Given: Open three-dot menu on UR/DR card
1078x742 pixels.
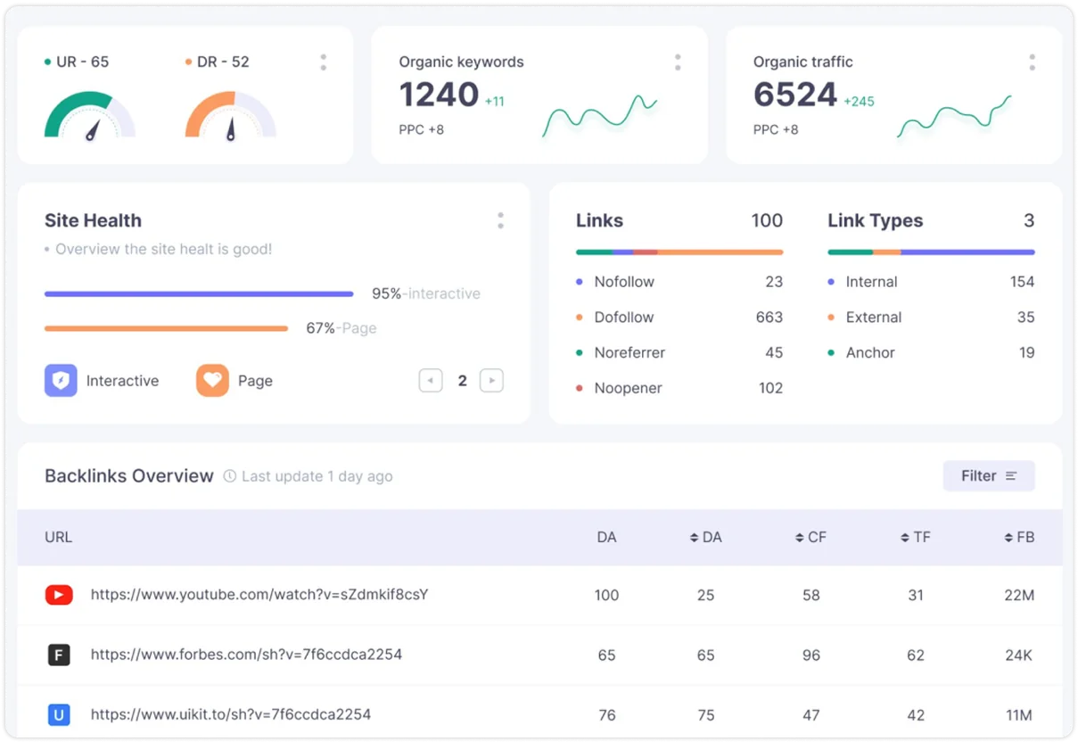Looking at the screenshot, I should pyautogui.click(x=323, y=62).
